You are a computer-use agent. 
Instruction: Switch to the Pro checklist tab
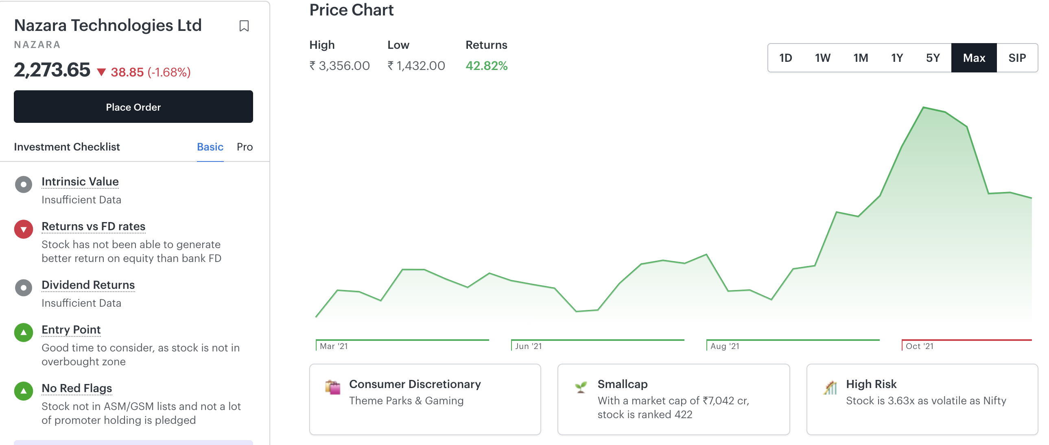245,147
